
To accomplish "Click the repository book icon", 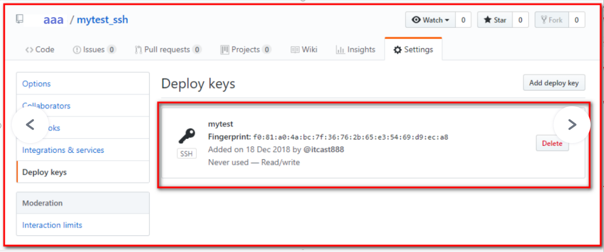I will pyautogui.click(x=20, y=19).
